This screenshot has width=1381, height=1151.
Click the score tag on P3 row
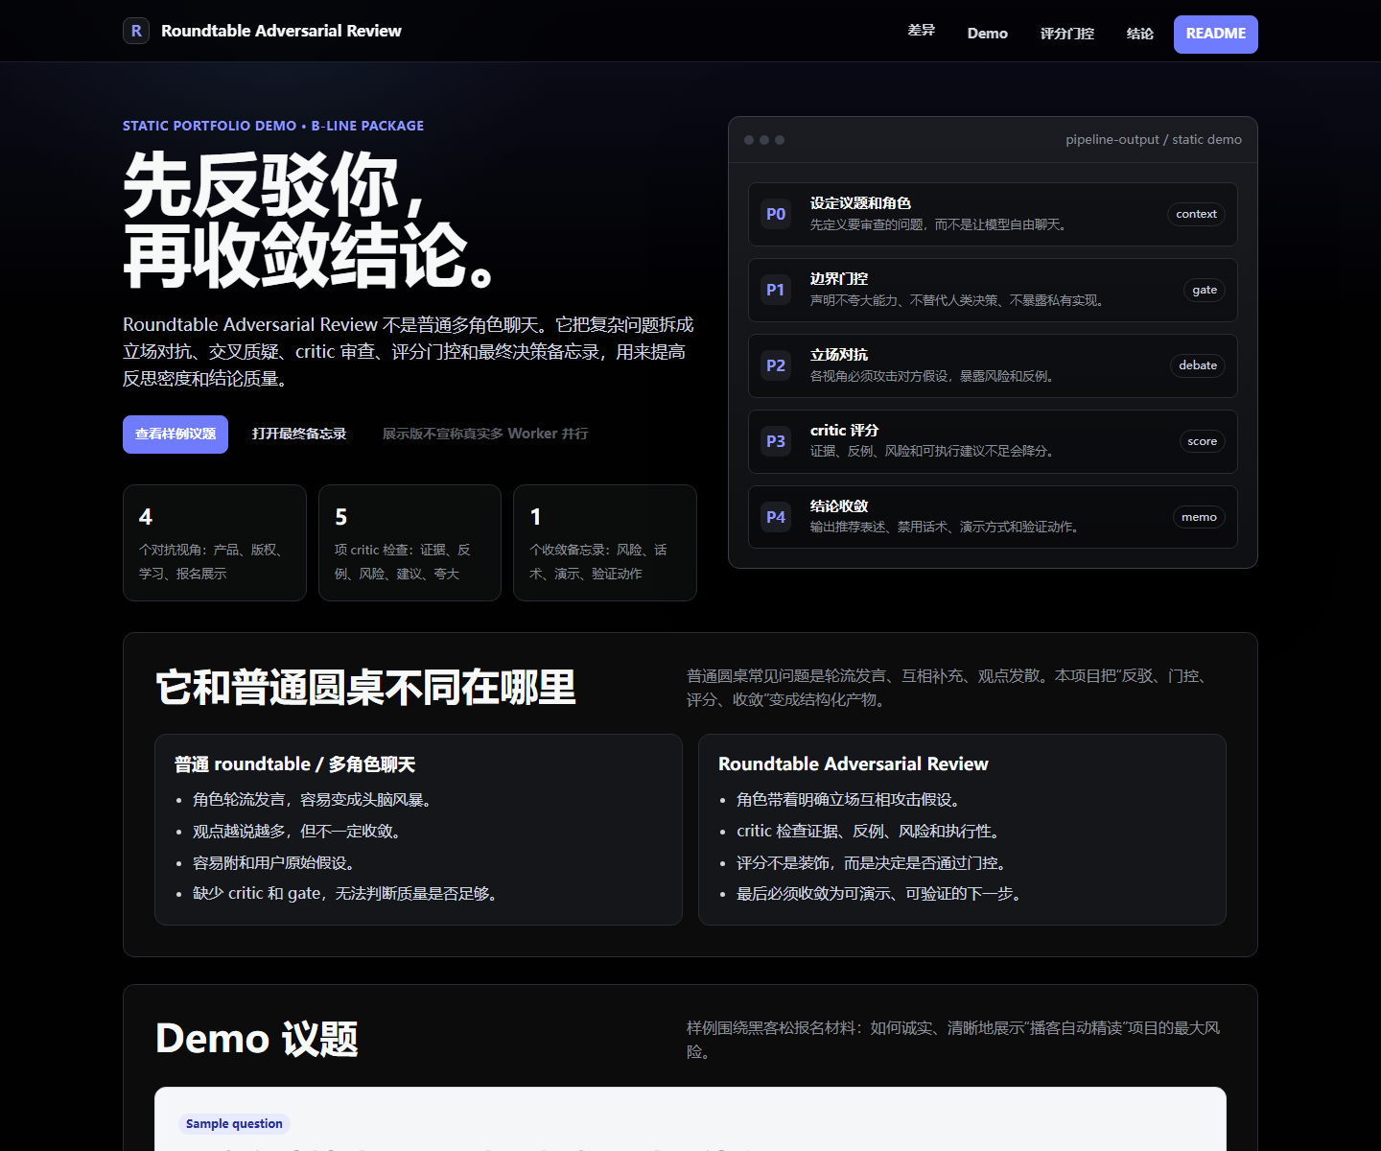pyautogui.click(x=1202, y=441)
